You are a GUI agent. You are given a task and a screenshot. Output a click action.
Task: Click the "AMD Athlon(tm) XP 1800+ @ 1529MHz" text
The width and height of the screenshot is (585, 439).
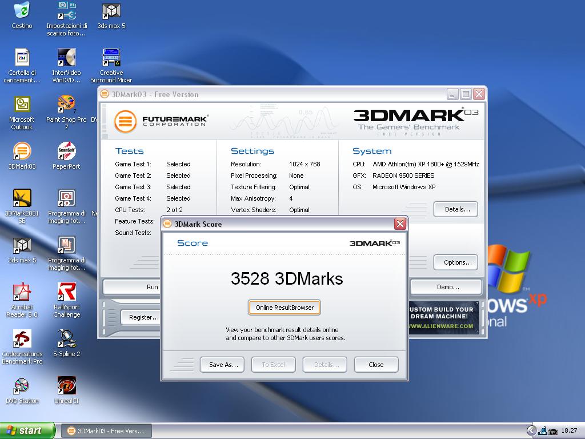[x=426, y=164]
